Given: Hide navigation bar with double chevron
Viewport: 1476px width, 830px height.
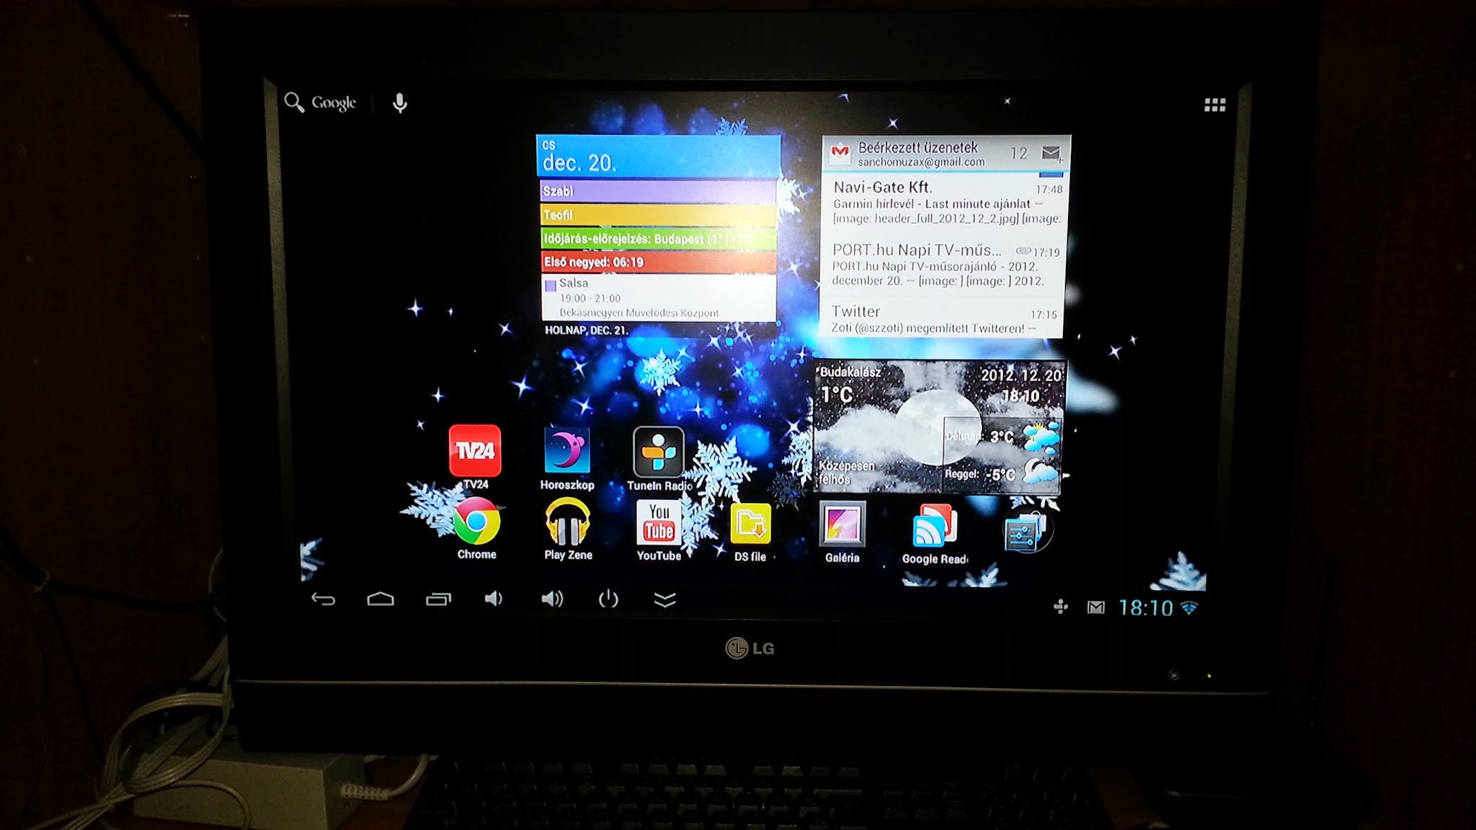Looking at the screenshot, I should [664, 599].
